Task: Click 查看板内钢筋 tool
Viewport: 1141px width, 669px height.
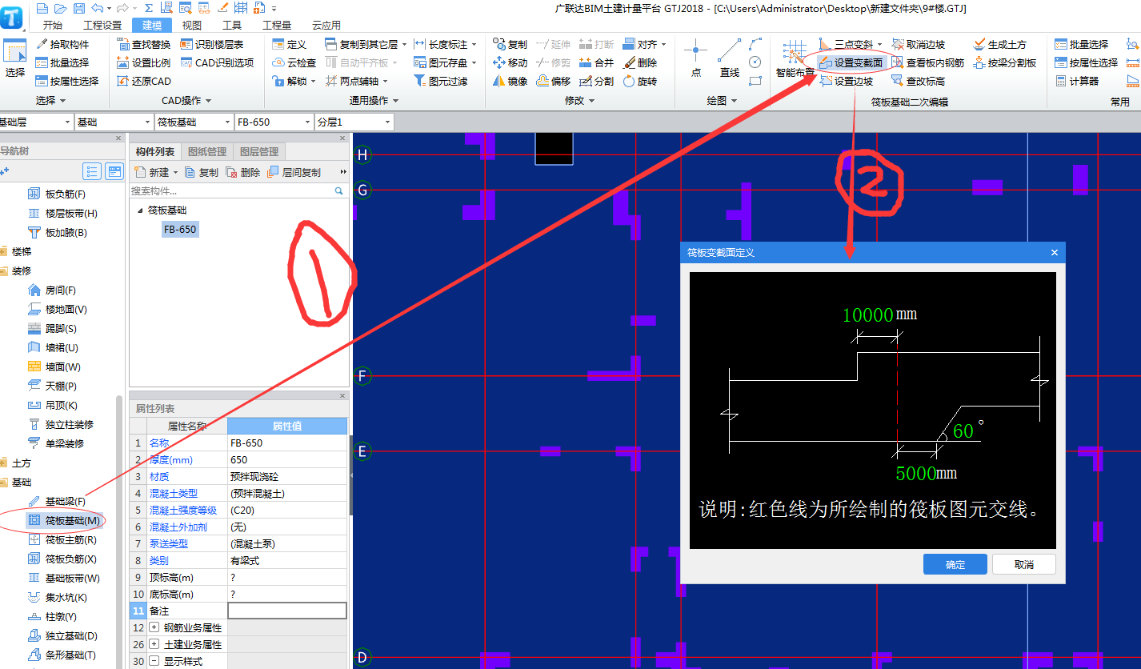Action: (927, 62)
